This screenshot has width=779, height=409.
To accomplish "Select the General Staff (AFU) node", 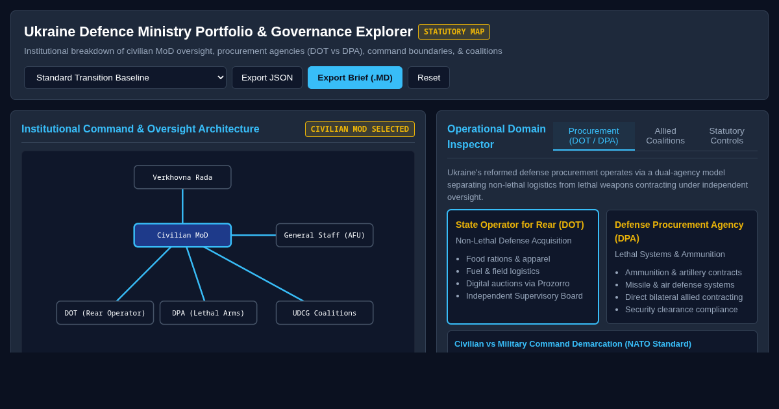I will 325,235.
